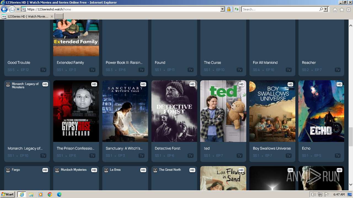Close the 123Series HD tab
Screen dimensions: 353x198
click(x=52, y=16)
